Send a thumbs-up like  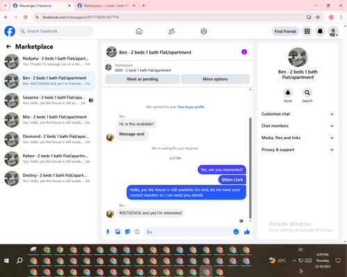(x=247, y=232)
